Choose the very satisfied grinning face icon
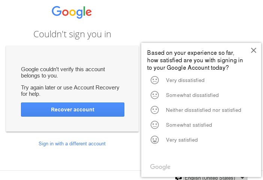 click(x=155, y=140)
